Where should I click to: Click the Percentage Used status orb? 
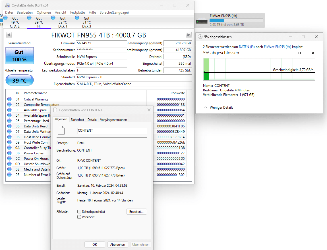click(9, 121)
